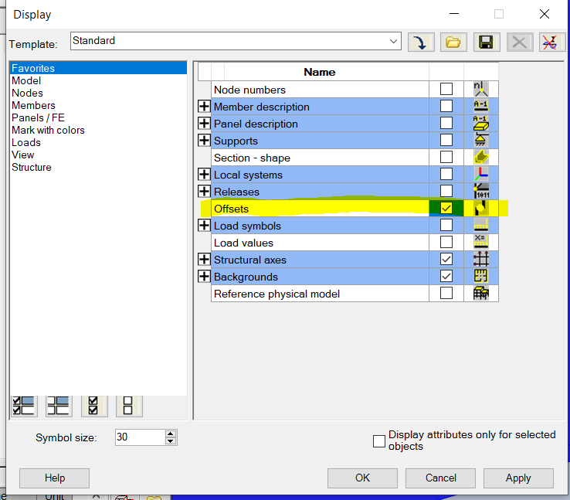The height and width of the screenshot is (500, 570).
Task: Check Display attributes only for selected objects
Action: (x=379, y=441)
